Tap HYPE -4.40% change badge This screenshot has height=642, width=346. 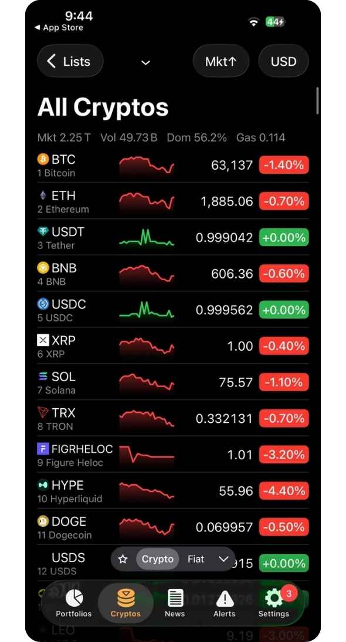[x=284, y=491]
